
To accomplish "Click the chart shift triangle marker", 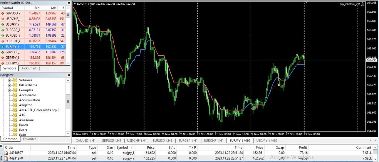I will (307, 2).
